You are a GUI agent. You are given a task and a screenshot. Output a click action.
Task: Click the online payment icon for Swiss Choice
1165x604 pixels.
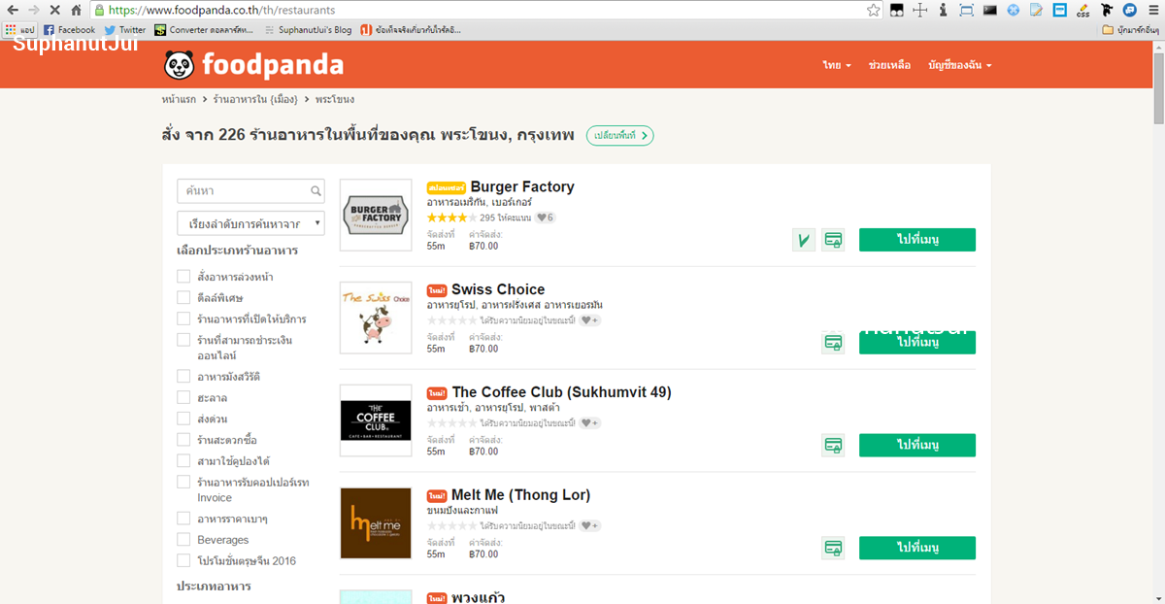click(833, 343)
